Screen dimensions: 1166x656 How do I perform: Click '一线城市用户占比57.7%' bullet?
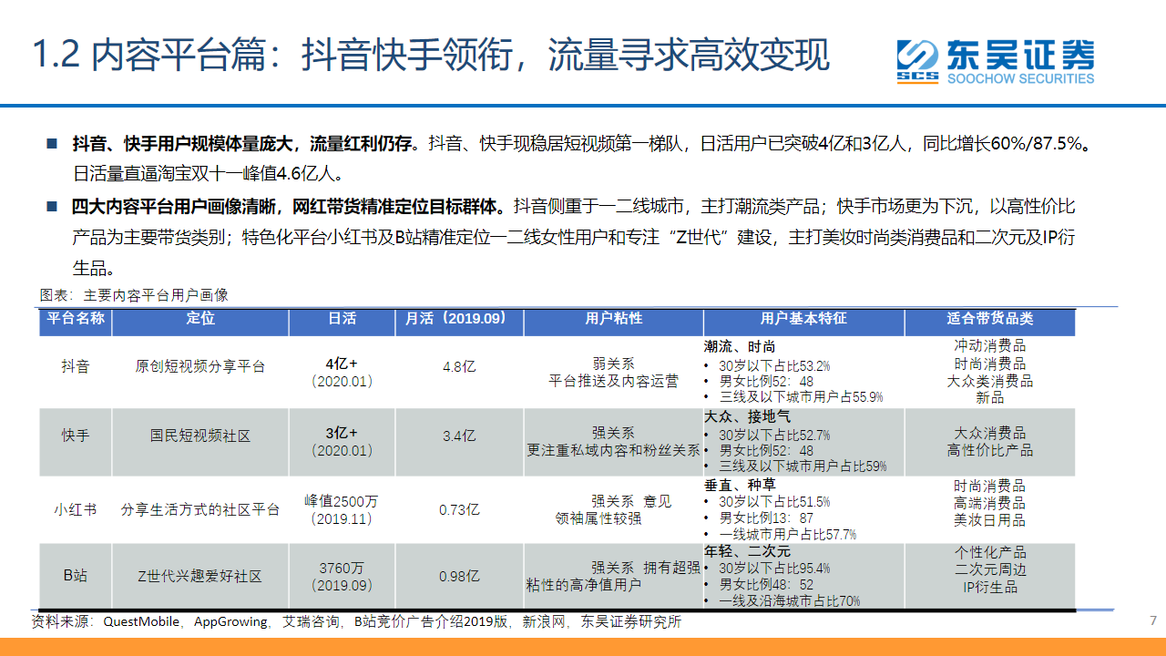787,534
